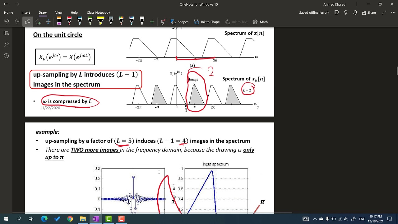398x224 pixels.
Task: Switch to the Draw tab
Action: pos(43,12)
